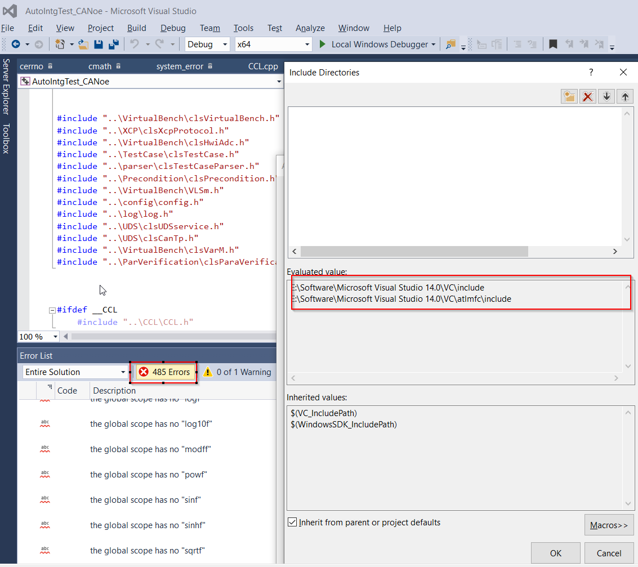
Task: Click the Save All icon
Action: click(x=114, y=44)
